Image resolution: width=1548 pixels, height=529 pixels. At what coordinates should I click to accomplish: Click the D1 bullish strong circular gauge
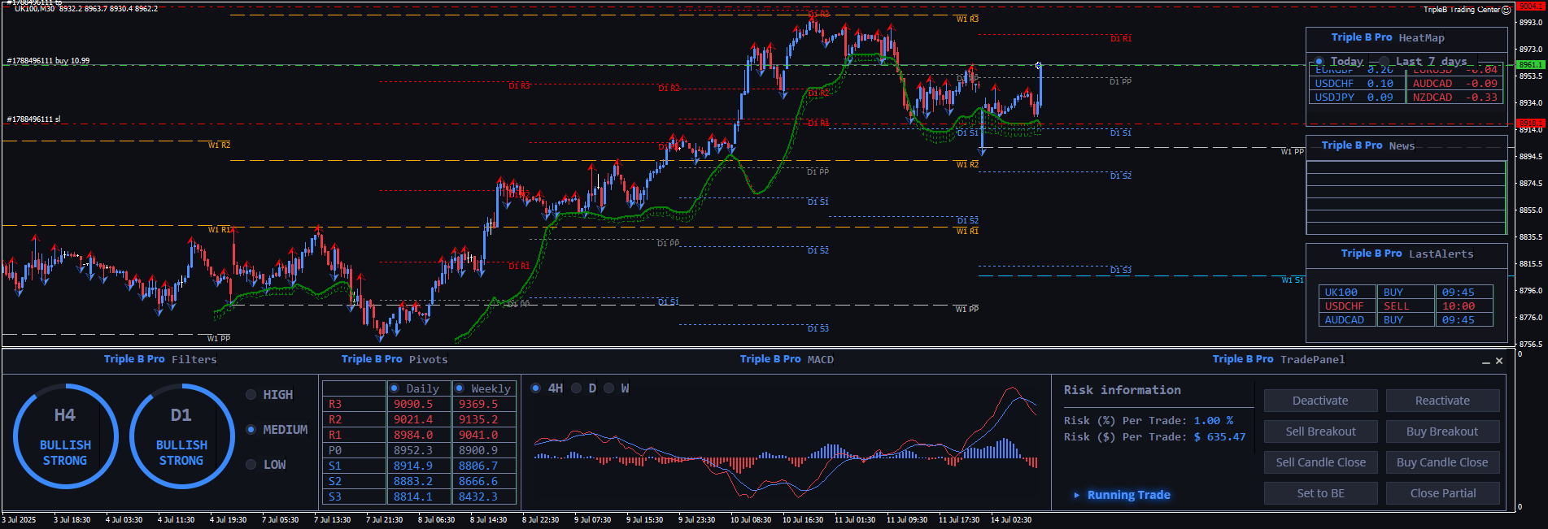(181, 436)
